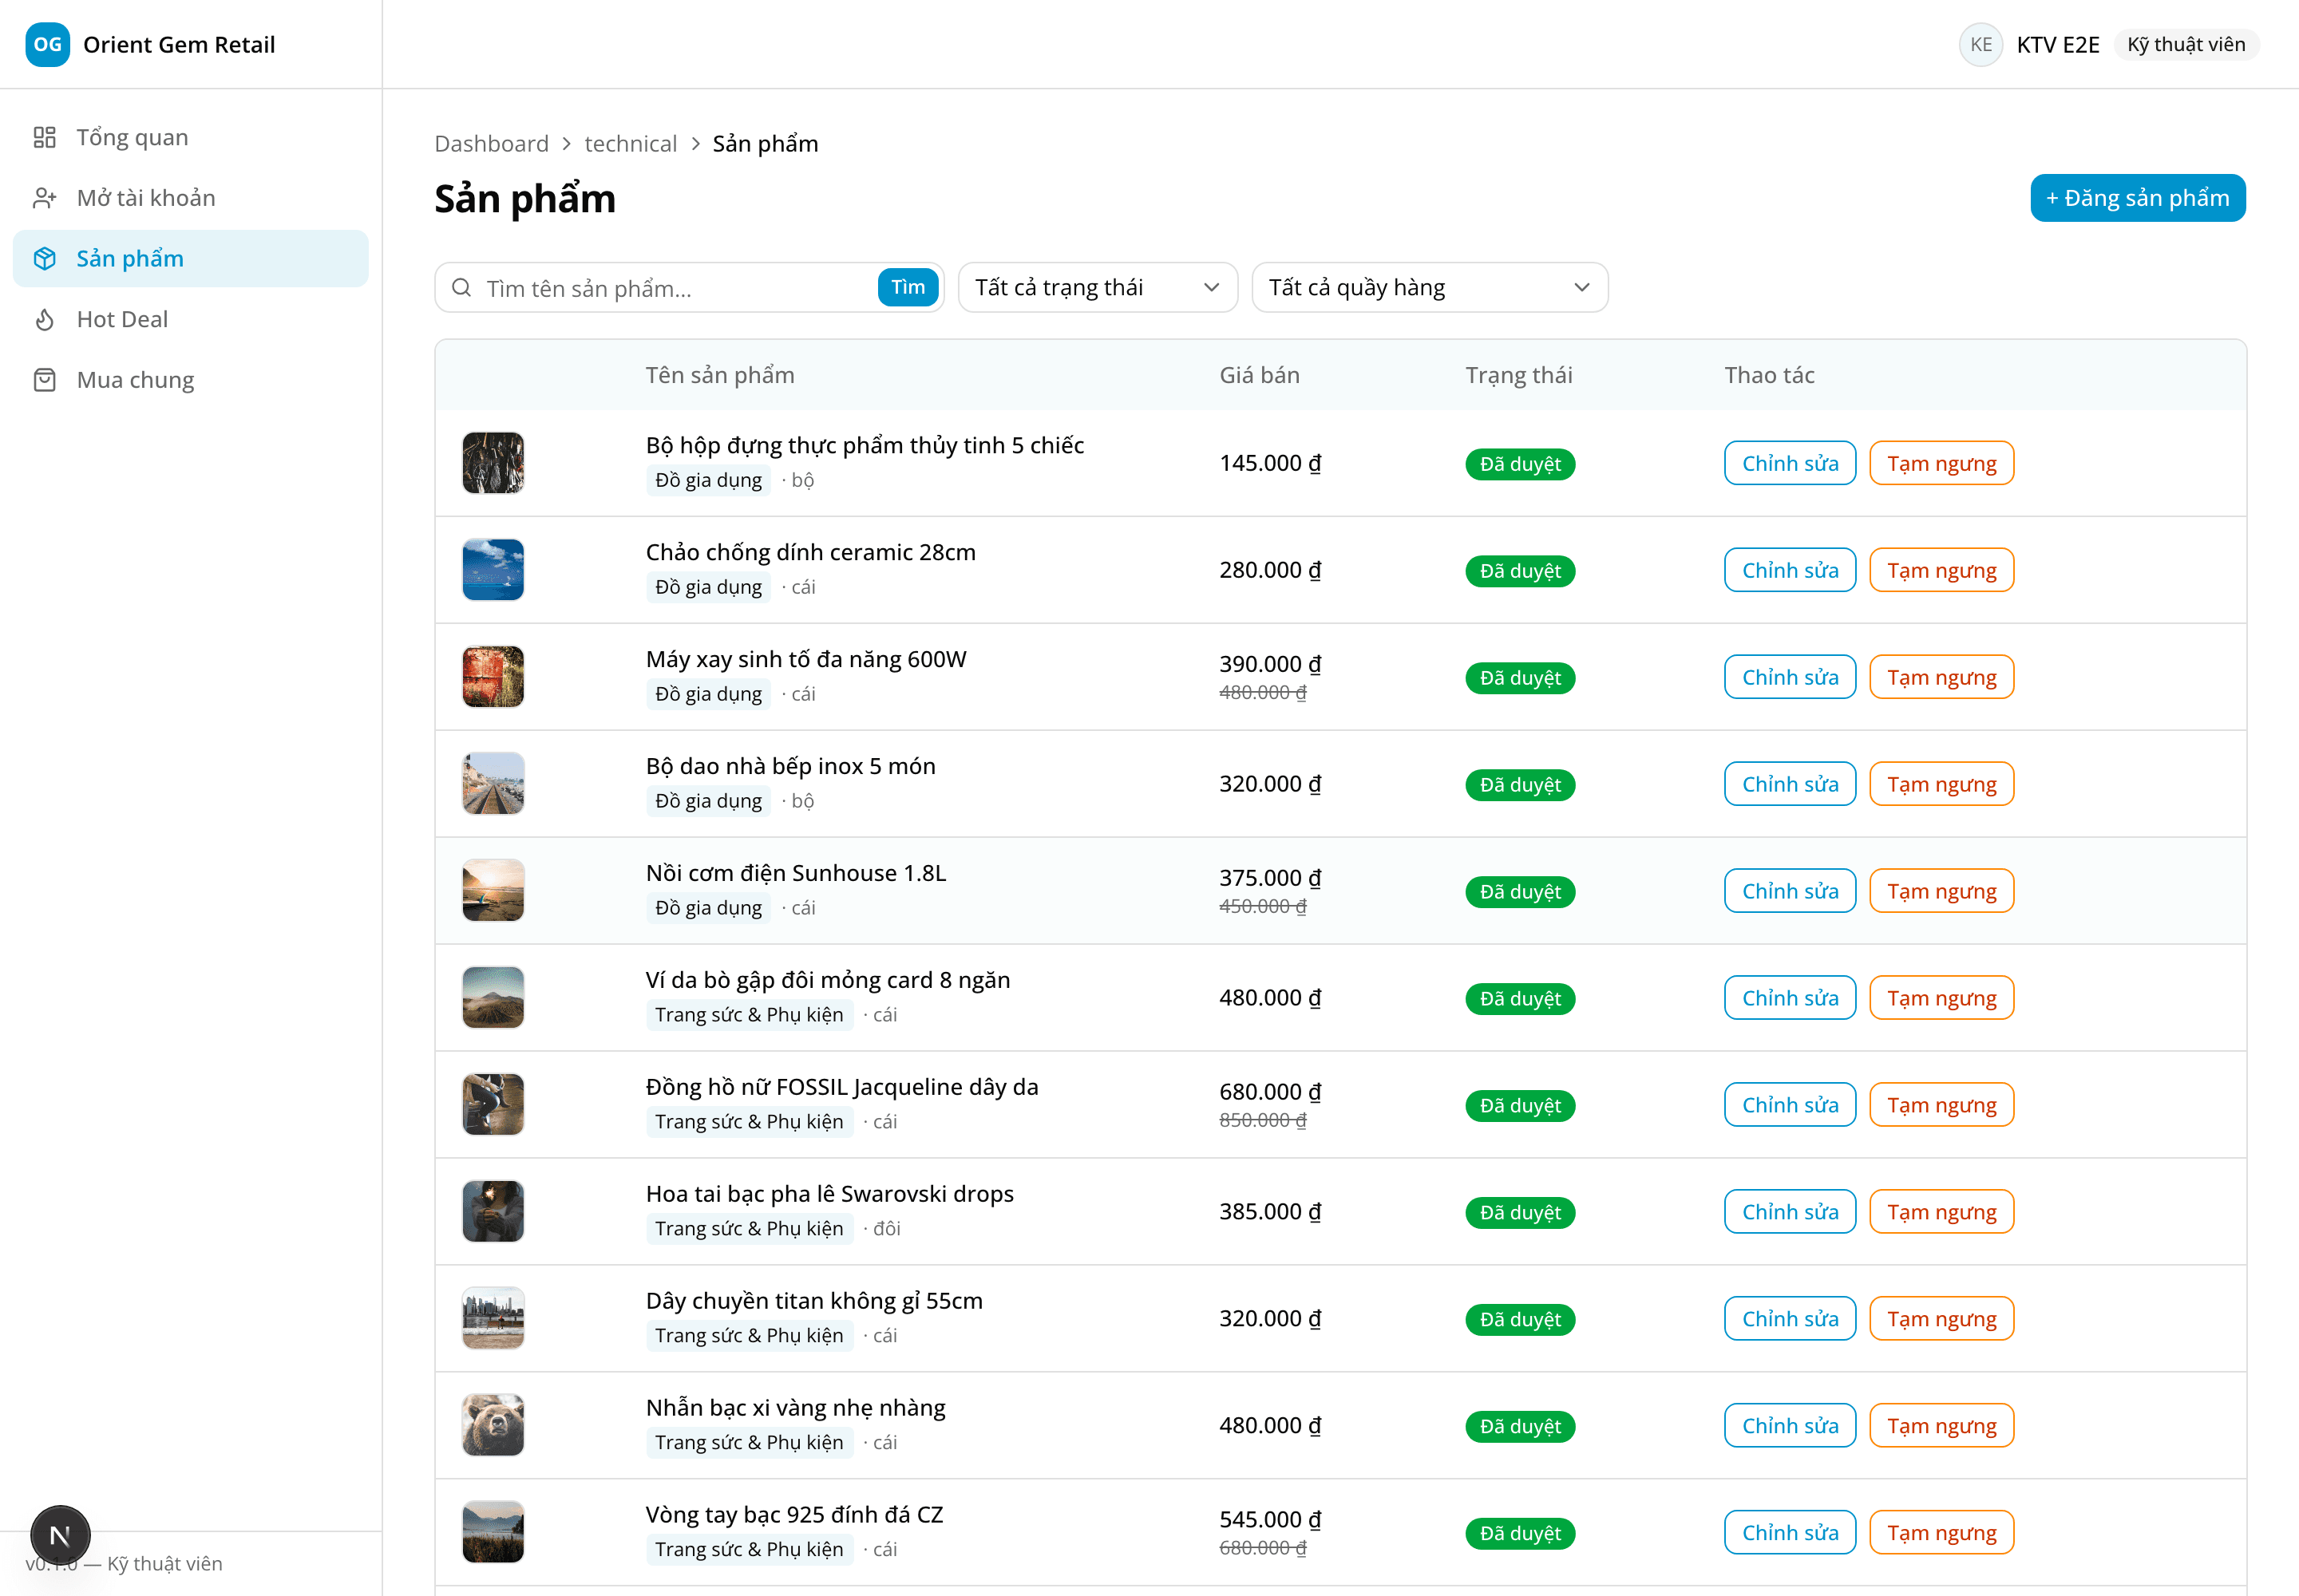
Task: Click the Sản phẩm box icon
Action: coord(45,259)
